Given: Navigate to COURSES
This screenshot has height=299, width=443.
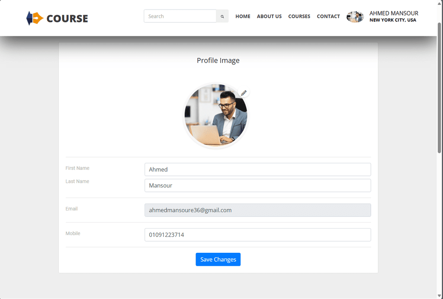Looking at the screenshot, I should [x=299, y=16].
